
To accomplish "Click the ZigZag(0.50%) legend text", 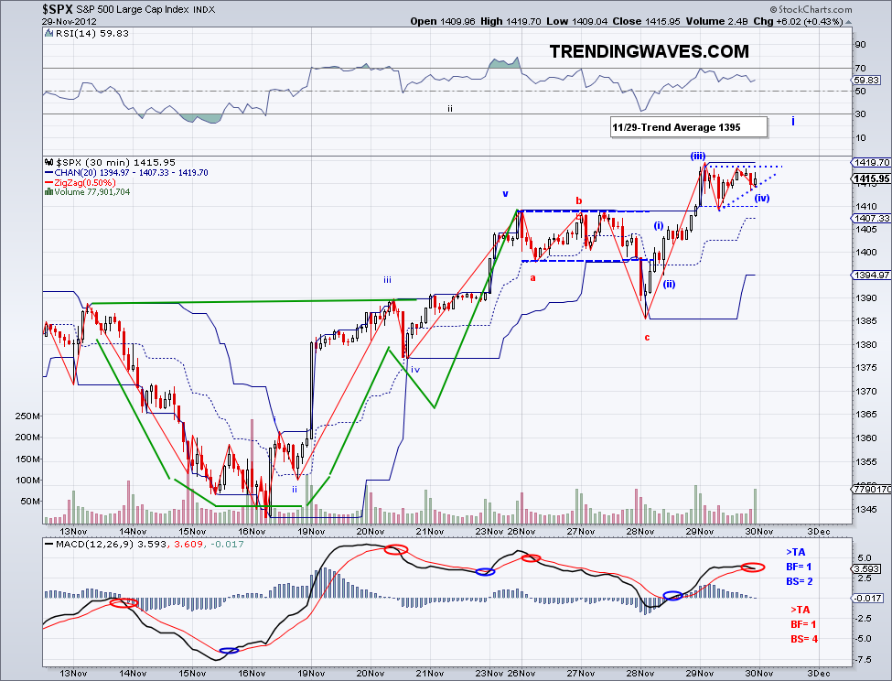I will [85, 183].
